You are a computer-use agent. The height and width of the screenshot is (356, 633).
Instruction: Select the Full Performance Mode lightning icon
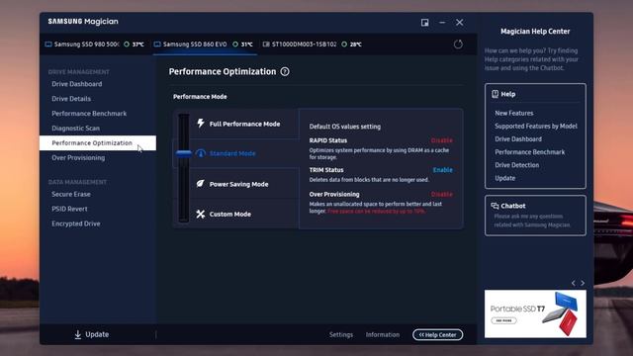click(200, 123)
